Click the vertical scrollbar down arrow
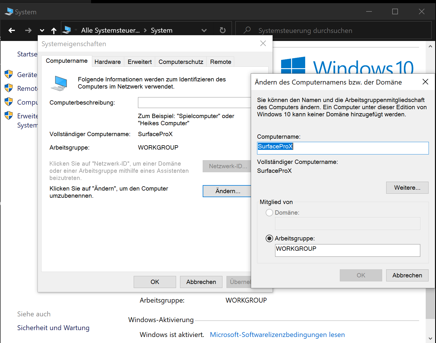 (x=430, y=338)
